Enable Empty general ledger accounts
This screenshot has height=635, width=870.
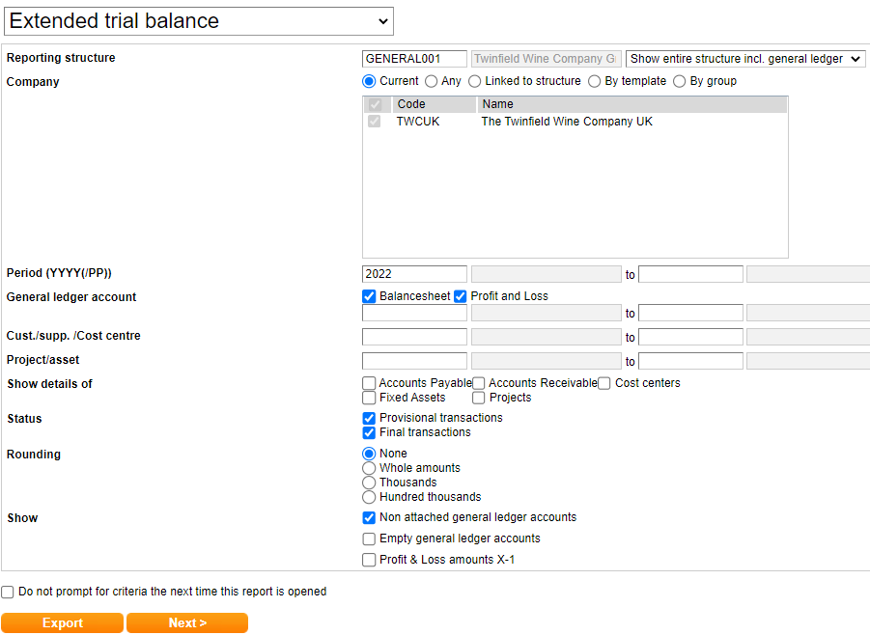(x=369, y=538)
